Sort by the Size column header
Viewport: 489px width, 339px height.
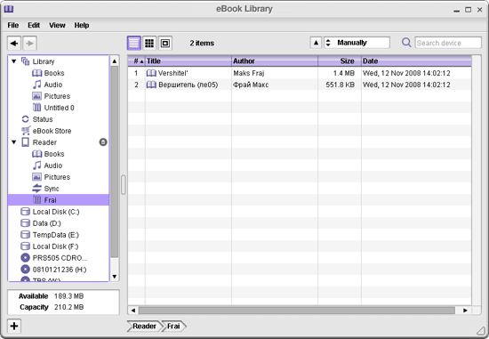click(x=340, y=61)
